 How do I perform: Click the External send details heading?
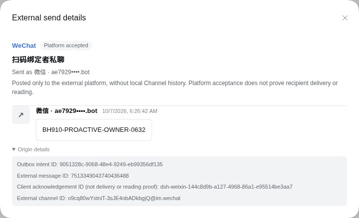(x=49, y=17)
